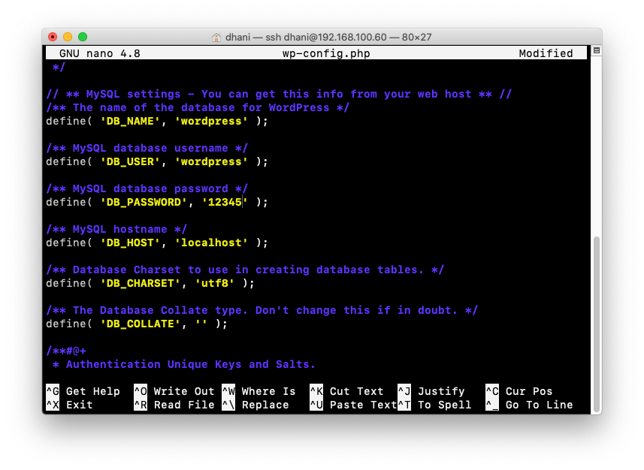Click the terminal vertical scrollbar thumb

click(597, 324)
